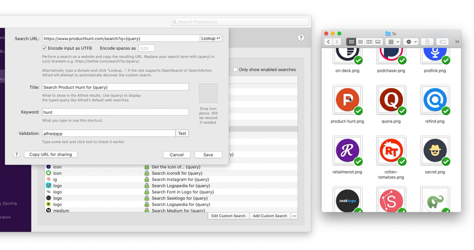Select Search icons8 for {query} row
Viewport: 474px width, 250px height.
coord(171,173)
